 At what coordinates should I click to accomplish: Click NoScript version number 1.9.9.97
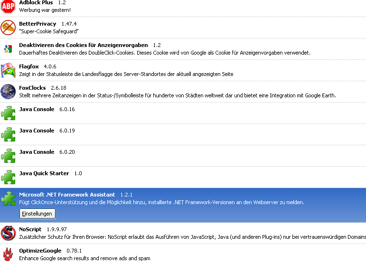(56, 229)
